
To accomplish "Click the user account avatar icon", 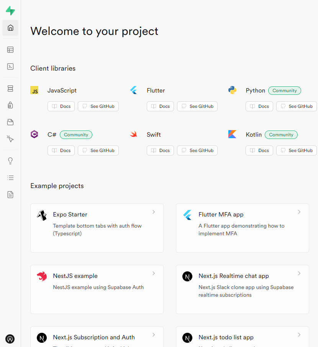I will (10, 339).
